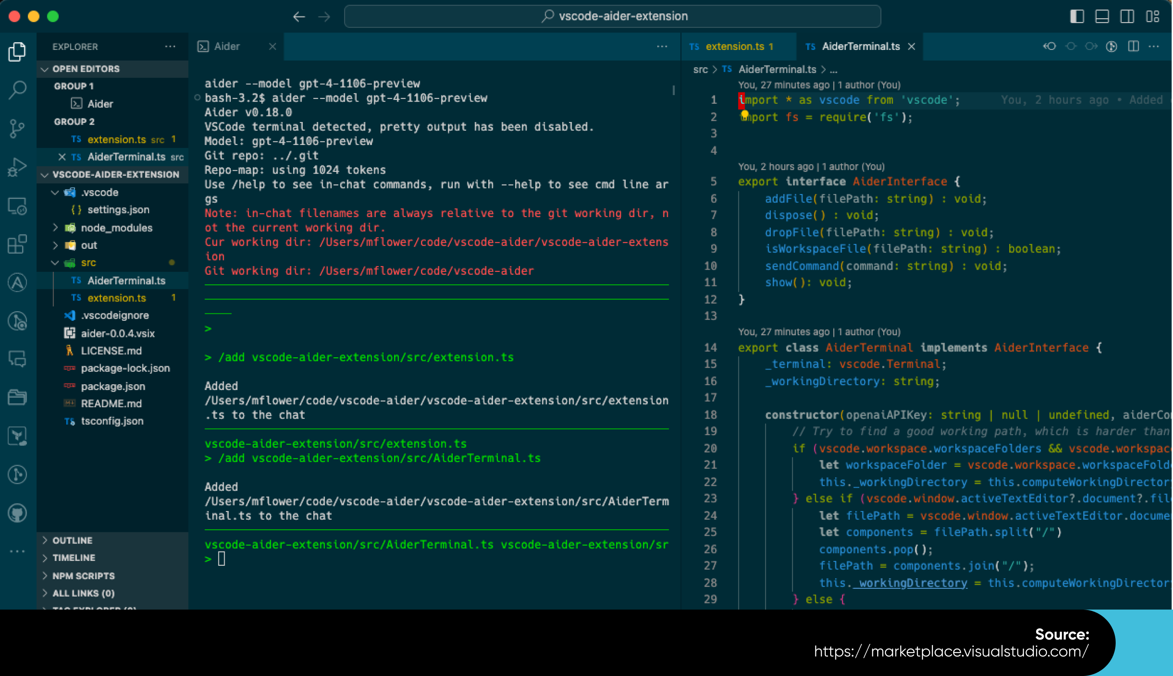Open README.md in the explorer
Image resolution: width=1173 pixels, height=676 pixels.
113,404
